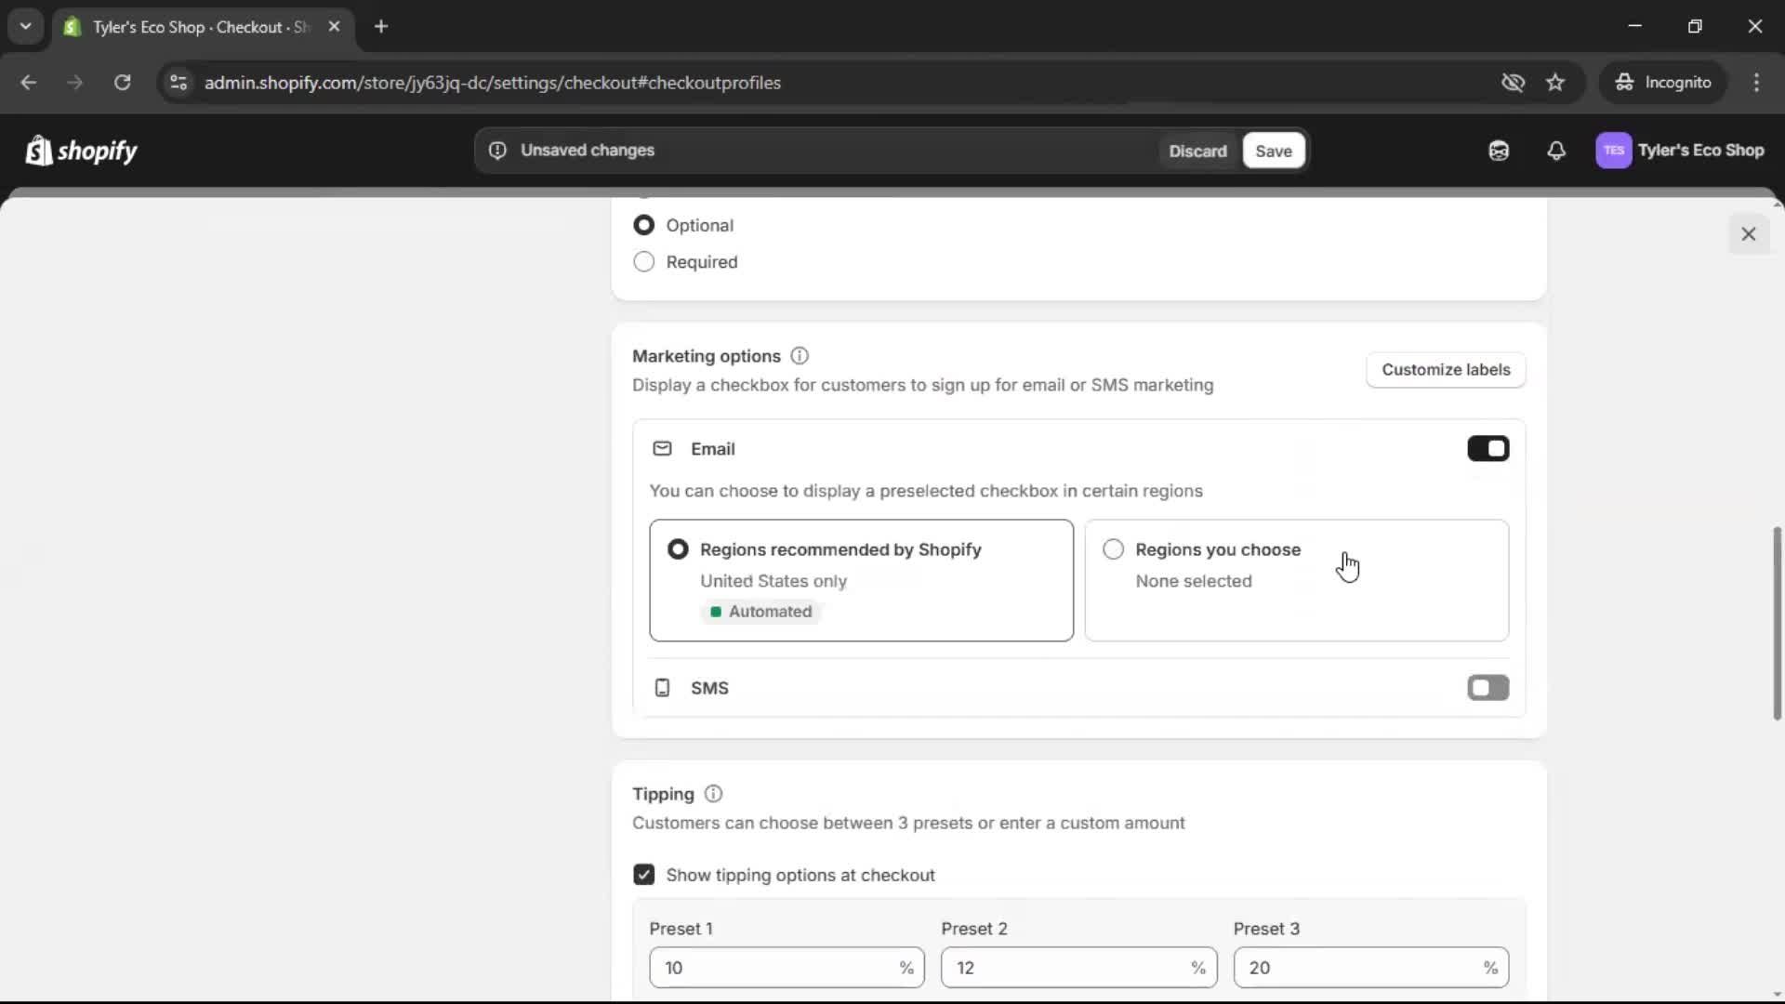This screenshot has width=1785, height=1004.
Task: Open the browser tab search chevron
Action: 26,26
